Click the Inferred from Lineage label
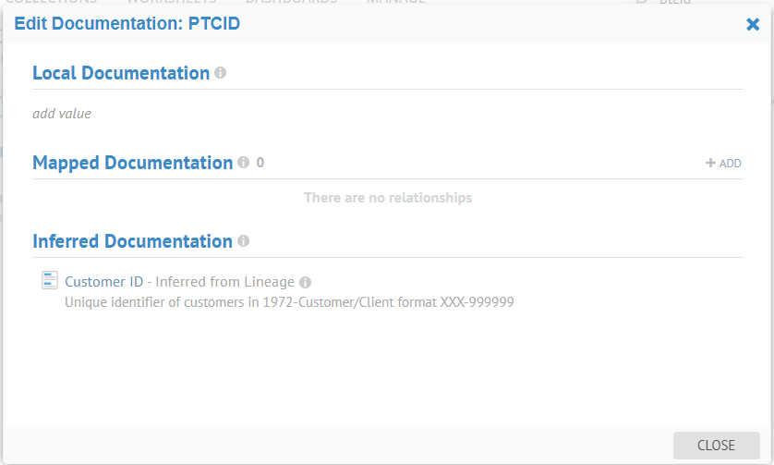This screenshot has height=465, width=774. (226, 282)
